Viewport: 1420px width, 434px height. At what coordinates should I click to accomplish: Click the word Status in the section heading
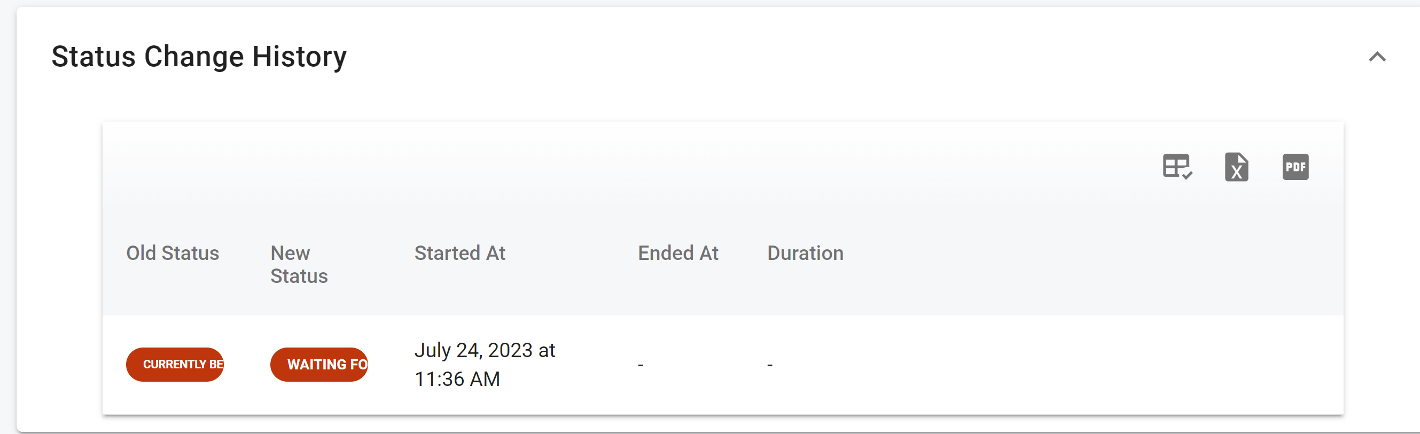[x=93, y=57]
